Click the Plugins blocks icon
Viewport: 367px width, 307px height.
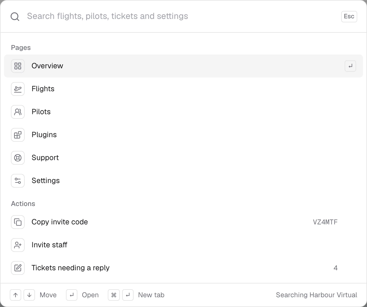(18, 135)
